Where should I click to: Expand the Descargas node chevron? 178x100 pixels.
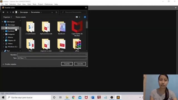(4, 25)
